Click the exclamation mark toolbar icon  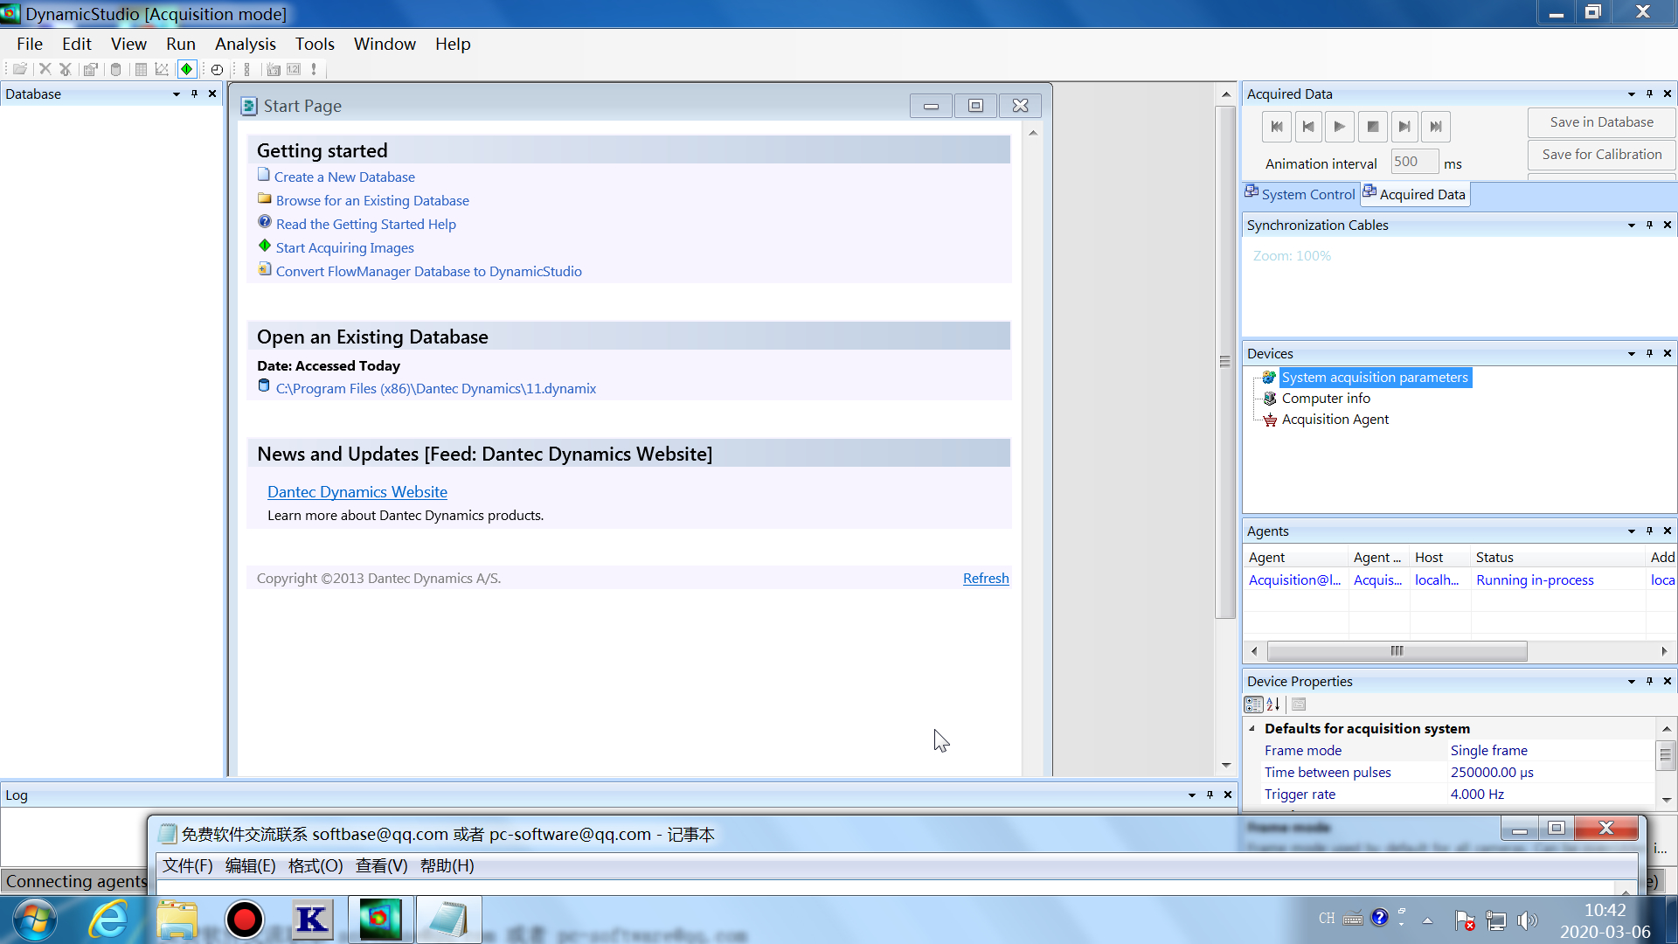[314, 69]
